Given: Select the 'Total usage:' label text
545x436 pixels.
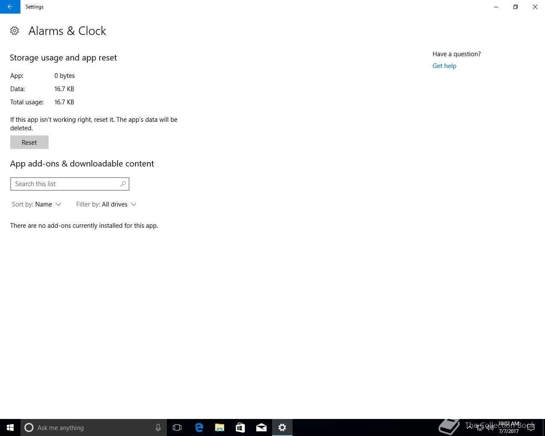Looking at the screenshot, I should (27, 102).
